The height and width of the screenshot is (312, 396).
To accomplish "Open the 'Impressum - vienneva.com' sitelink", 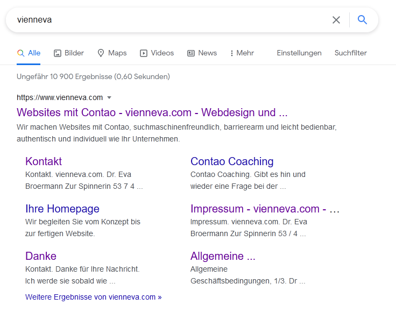I will [x=265, y=209].
